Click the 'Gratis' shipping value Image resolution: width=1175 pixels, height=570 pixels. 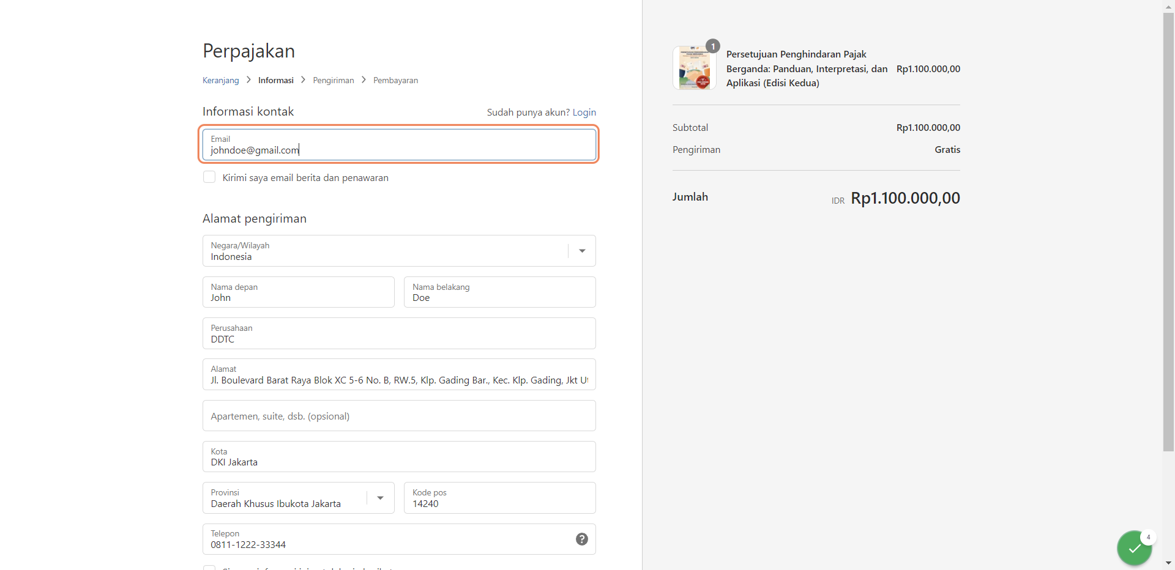947,150
